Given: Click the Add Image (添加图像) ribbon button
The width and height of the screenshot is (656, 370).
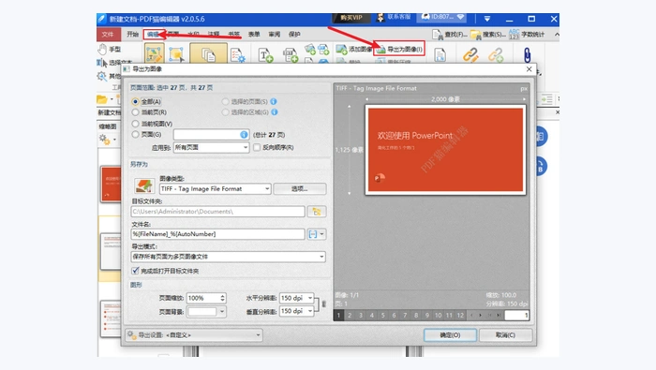Looking at the screenshot, I should click(353, 50).
